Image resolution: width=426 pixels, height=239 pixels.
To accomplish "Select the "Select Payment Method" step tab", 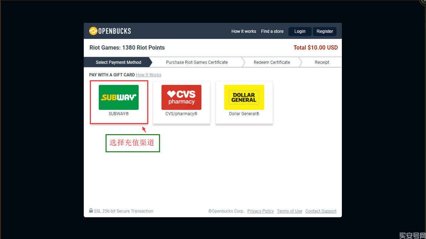I will point(118,62).
